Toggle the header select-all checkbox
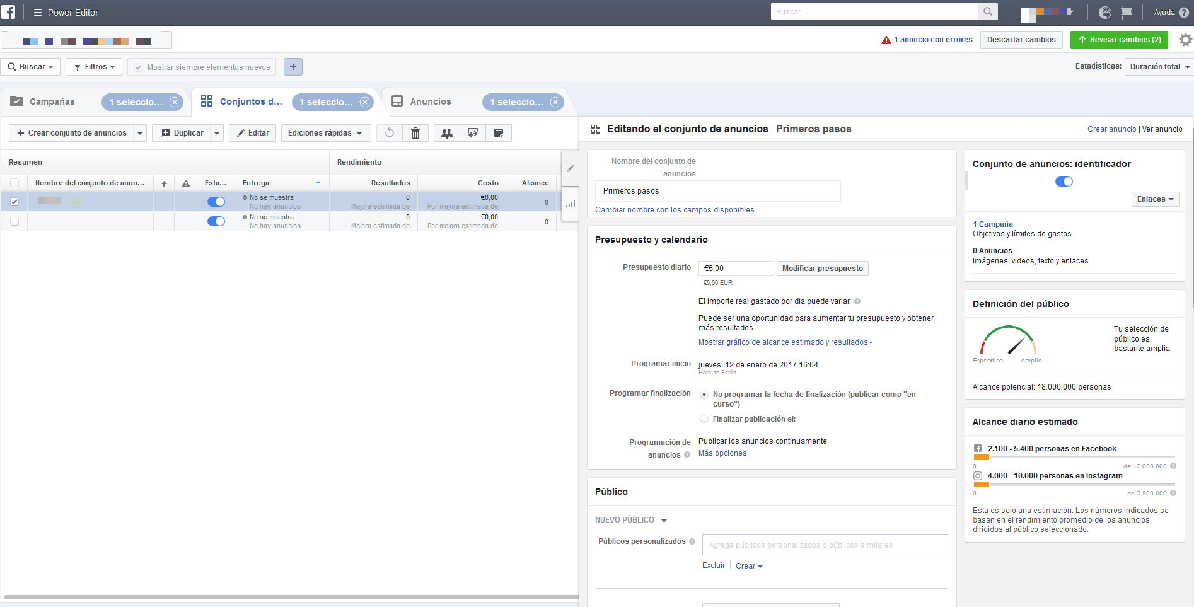The image size is (1194, 607). pyautogui.click(x=14, y=183)
